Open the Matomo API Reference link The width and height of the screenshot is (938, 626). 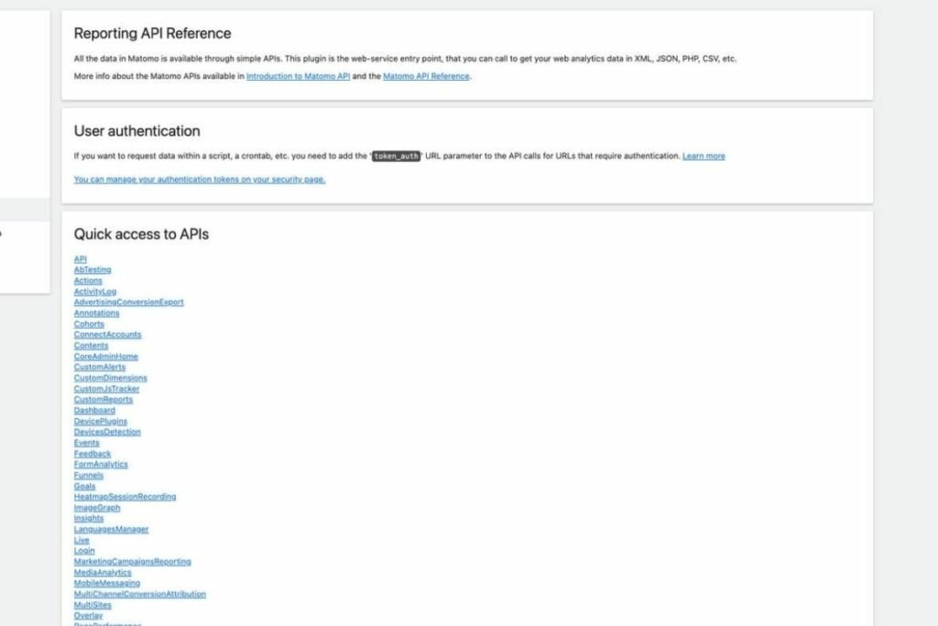(x=426, y=77)
